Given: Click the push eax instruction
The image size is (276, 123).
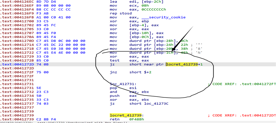Looking at the screenshot, I should point(123,96).
